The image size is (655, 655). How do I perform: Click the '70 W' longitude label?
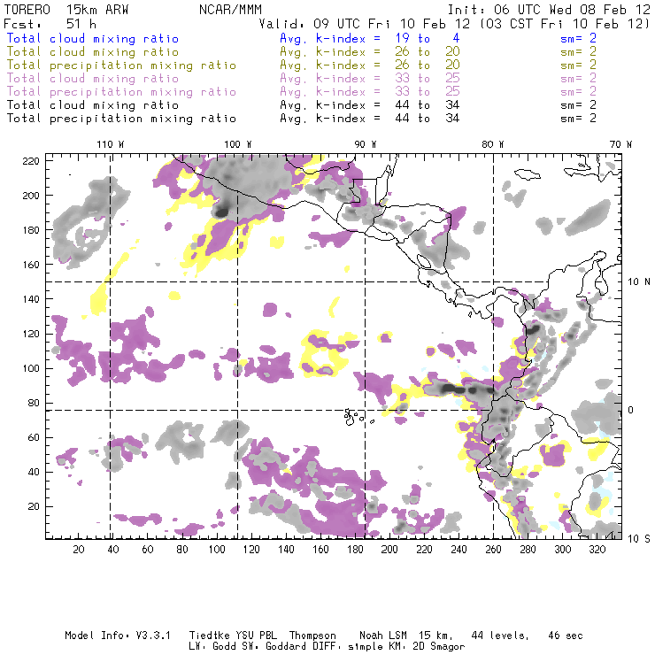pos(620,144)
